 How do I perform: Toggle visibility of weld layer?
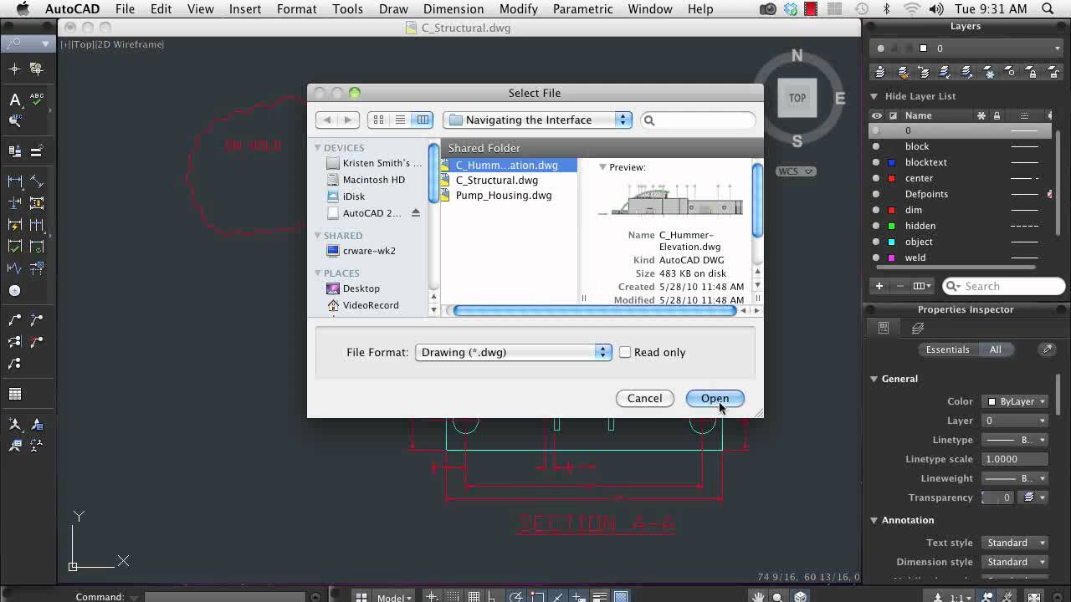(876, 258)
